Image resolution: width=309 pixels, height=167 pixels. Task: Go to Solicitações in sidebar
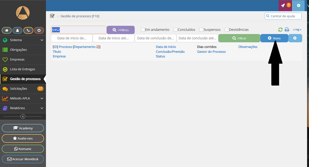(x=19, y=88)
